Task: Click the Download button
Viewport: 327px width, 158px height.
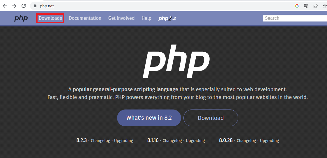Action: 211,118
